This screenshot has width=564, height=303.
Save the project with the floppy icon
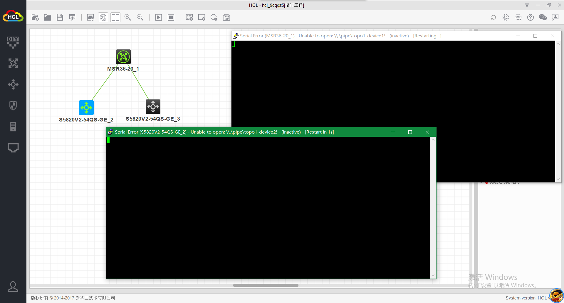(60, 17)
